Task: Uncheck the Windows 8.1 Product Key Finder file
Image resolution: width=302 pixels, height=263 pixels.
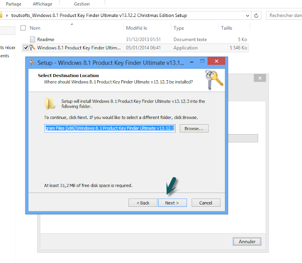Action: point(25,48)
